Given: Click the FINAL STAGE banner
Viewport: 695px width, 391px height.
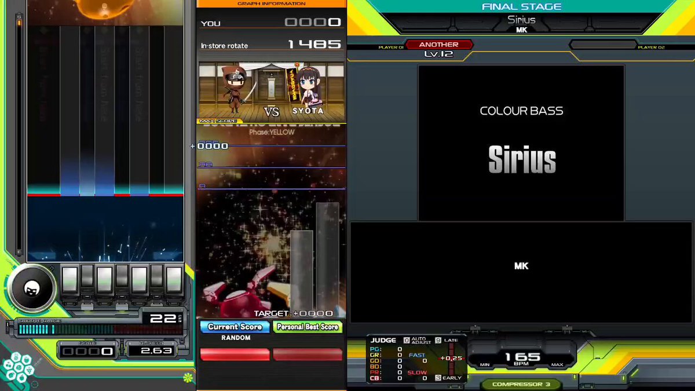Looking at the screenshot, I should point(521,6).
